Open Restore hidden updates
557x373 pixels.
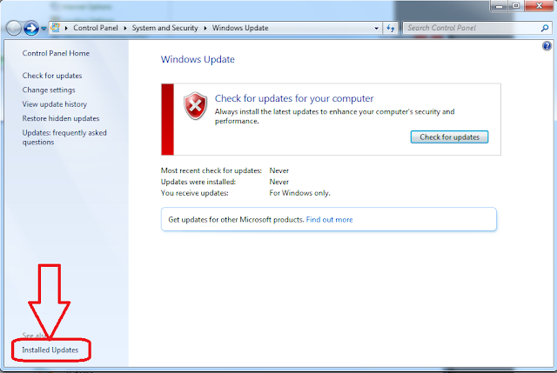[x=61, y=118]
